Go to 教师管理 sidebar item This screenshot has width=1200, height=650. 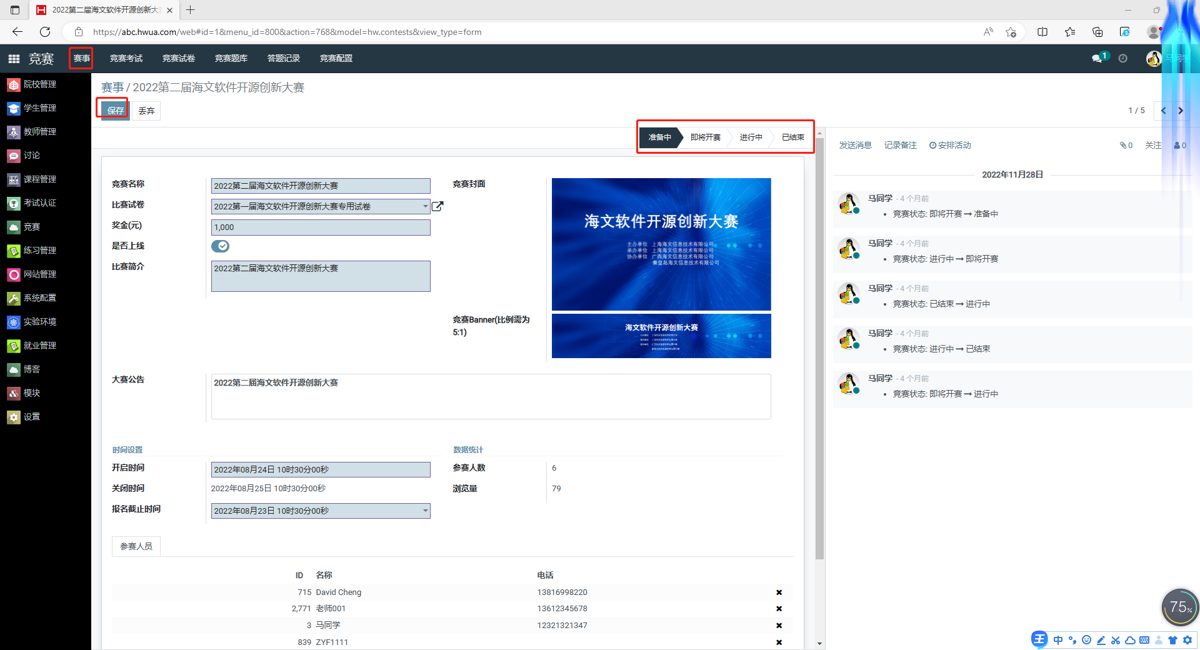pos(32,132)
